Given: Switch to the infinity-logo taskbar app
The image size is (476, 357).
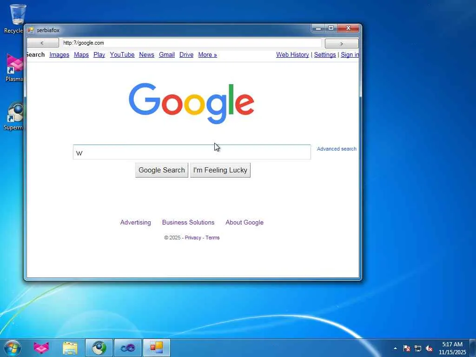Looking at the screenshot, I should (128, 348).
